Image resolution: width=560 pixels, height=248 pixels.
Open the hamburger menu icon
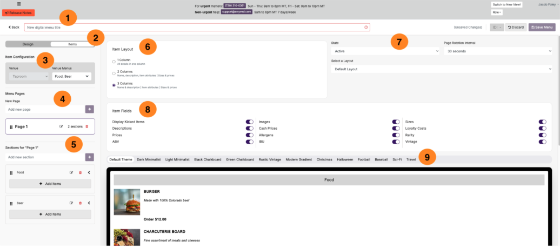pos(19,4)
